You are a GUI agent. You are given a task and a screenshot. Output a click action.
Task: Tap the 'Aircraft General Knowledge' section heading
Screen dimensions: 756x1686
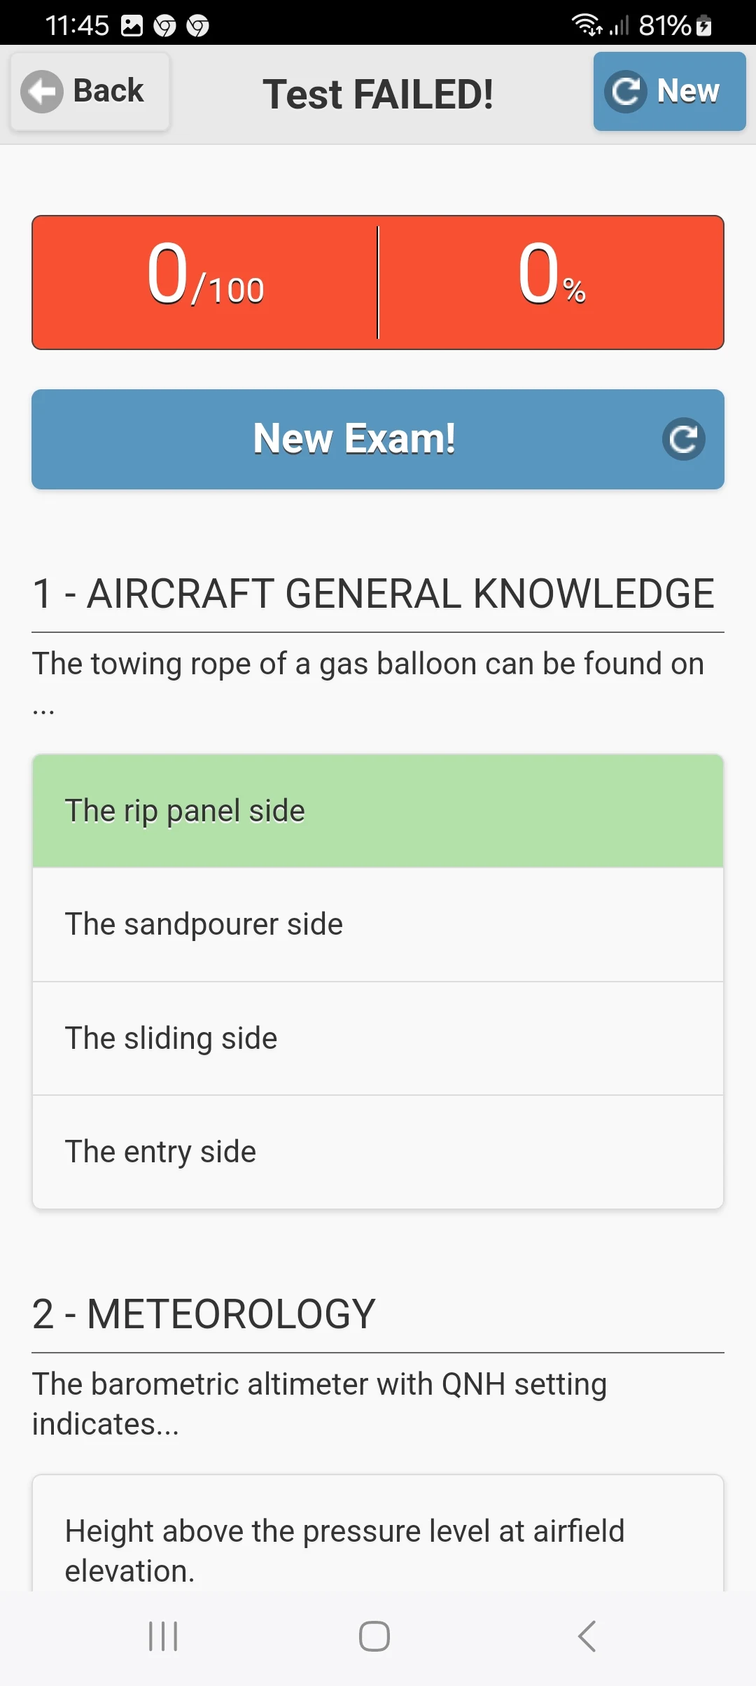click(373, 594)
